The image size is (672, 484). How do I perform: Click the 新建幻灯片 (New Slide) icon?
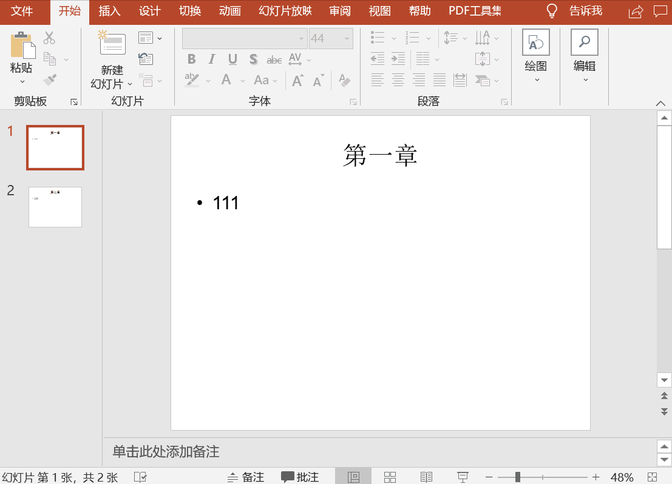click(x=112, y=43)
